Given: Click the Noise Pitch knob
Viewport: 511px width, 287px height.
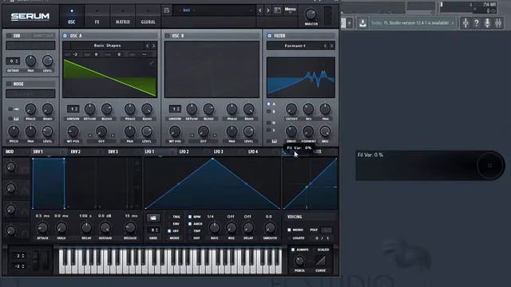Looking at the screenshot, I should click(14, 132).
